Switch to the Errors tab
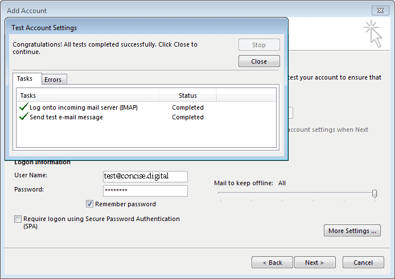The image size is (395, 279). (53, 80)
